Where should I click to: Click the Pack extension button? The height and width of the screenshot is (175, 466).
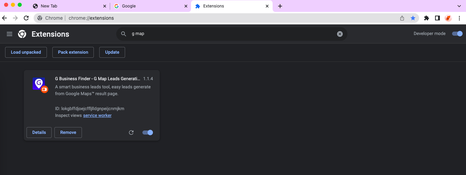(x=73, y=52)
